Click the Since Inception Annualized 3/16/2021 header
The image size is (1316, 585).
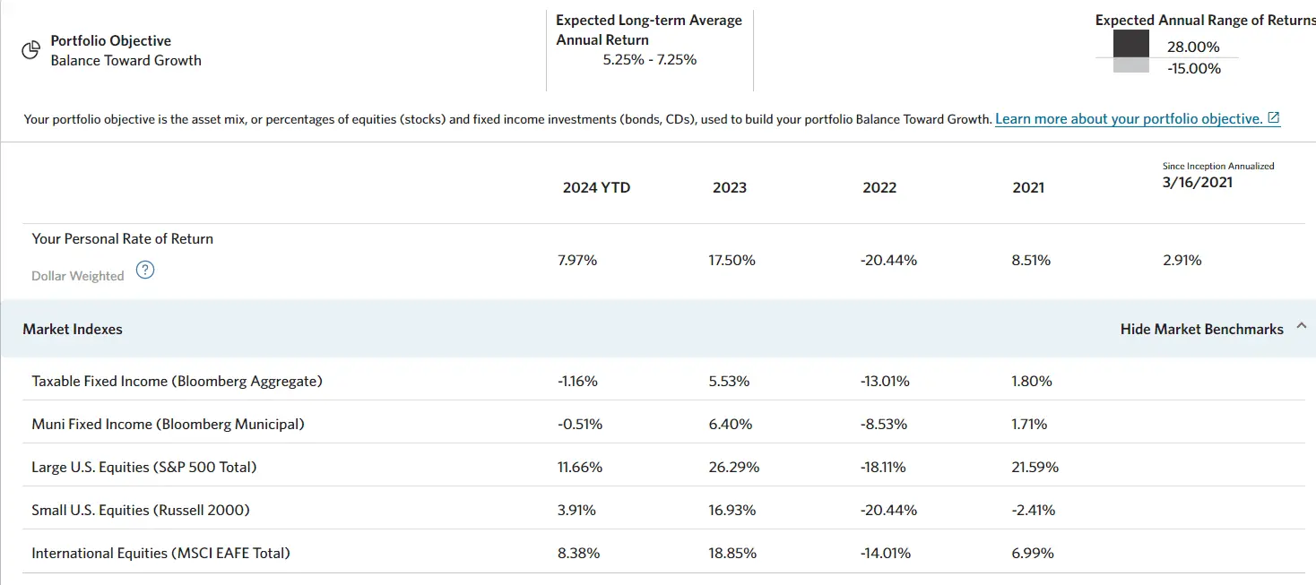click(x=1197, y=182)
